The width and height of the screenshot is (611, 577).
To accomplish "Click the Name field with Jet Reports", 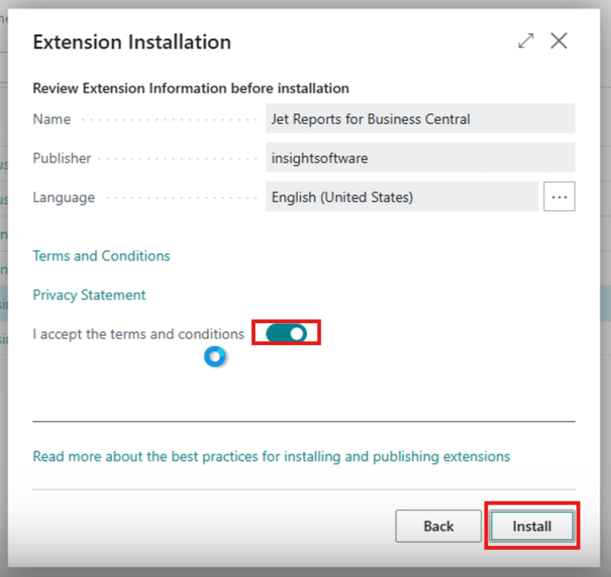I will click(x=421, y=118).
